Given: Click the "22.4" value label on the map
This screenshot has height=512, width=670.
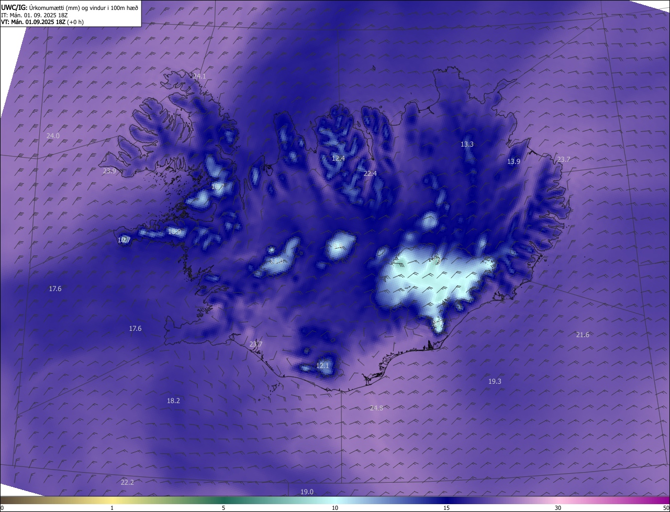Looking at the screenshot, I should pos(370,173).
